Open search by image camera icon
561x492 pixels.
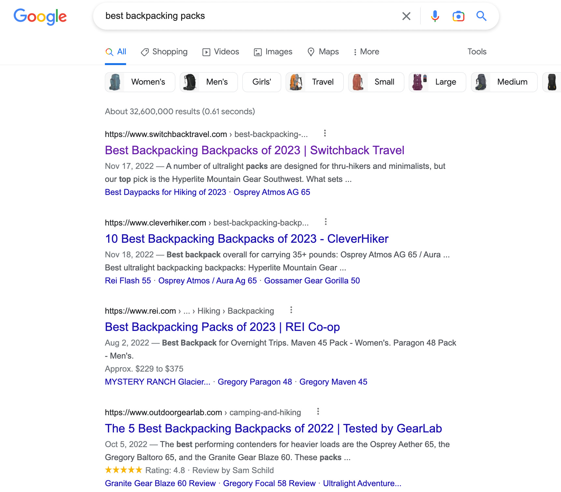(458, 16)
